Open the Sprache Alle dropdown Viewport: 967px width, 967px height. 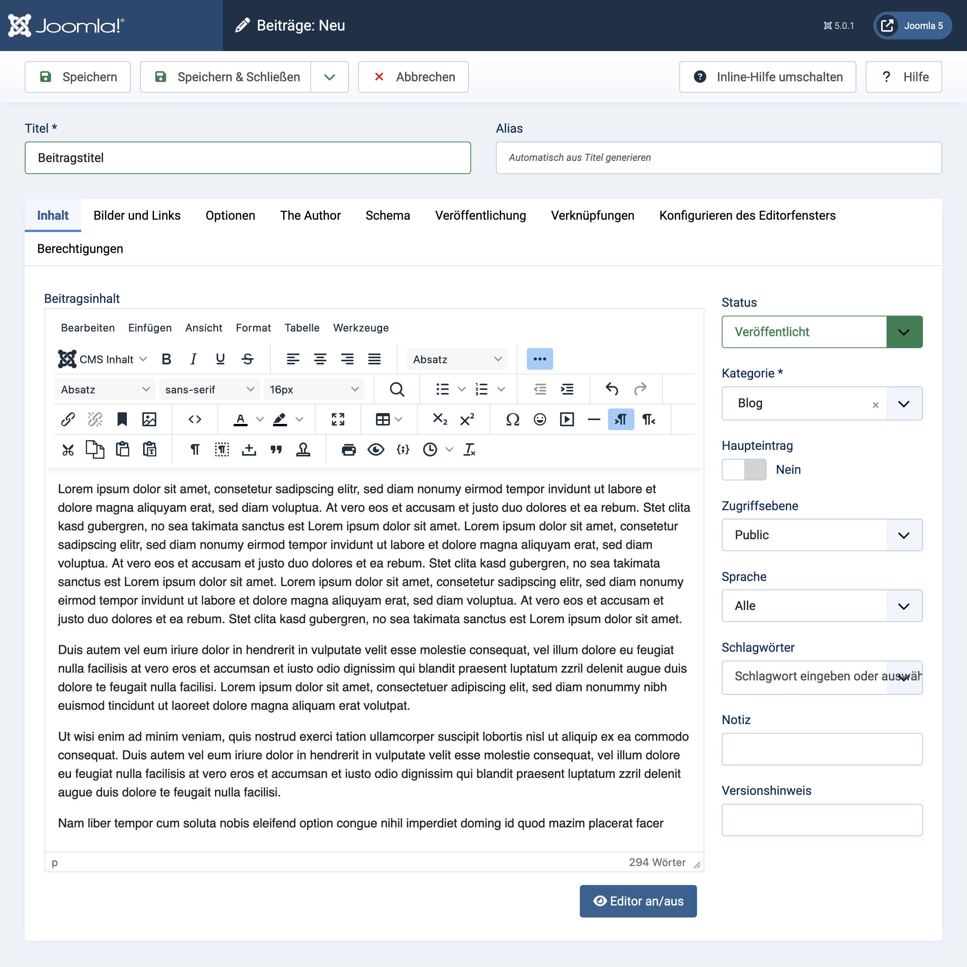(822, 606)
